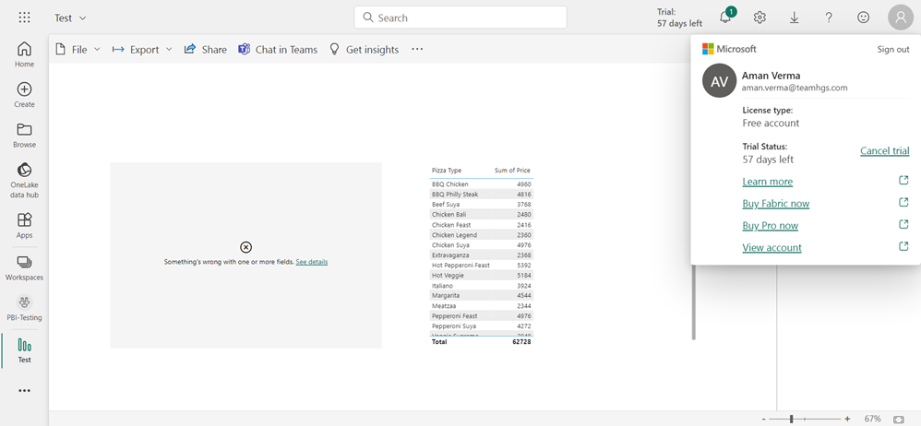Viewport: 921px width, 426px height.
Task: Open the Learn more link
Action: coord(767,182)
